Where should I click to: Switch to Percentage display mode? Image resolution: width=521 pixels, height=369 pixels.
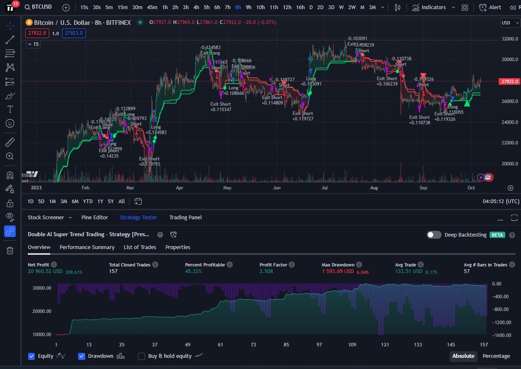point(496,356)
